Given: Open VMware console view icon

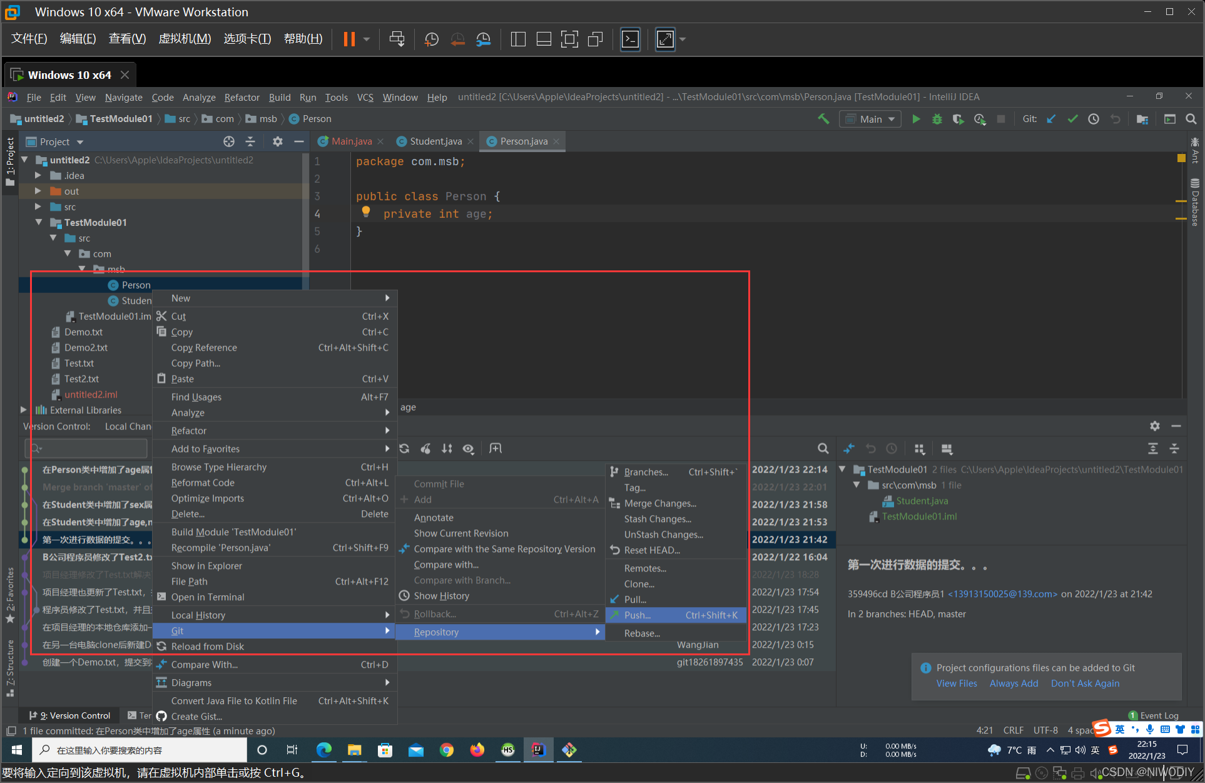Looking at the screenshot, I should (630, 39).
